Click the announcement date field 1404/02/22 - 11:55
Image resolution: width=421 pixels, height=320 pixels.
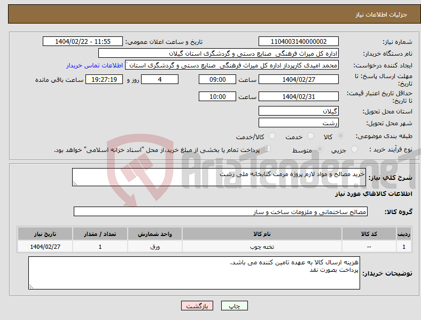pyautogui.click(x=83, y=41)
